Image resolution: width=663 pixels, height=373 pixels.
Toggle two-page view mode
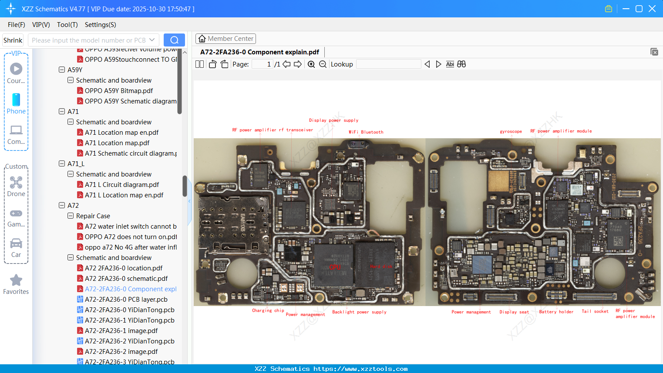click(x=199, y=64)
